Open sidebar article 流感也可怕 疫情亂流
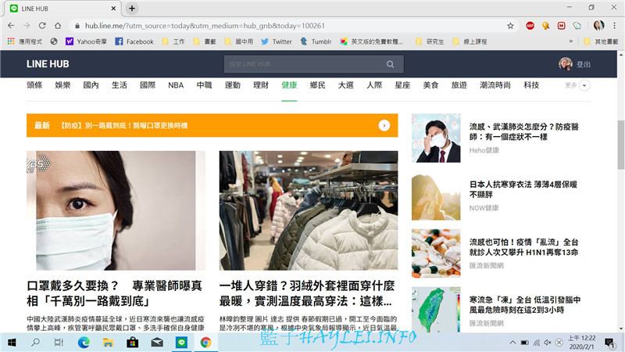625x352 pixels. pos(523,247)
